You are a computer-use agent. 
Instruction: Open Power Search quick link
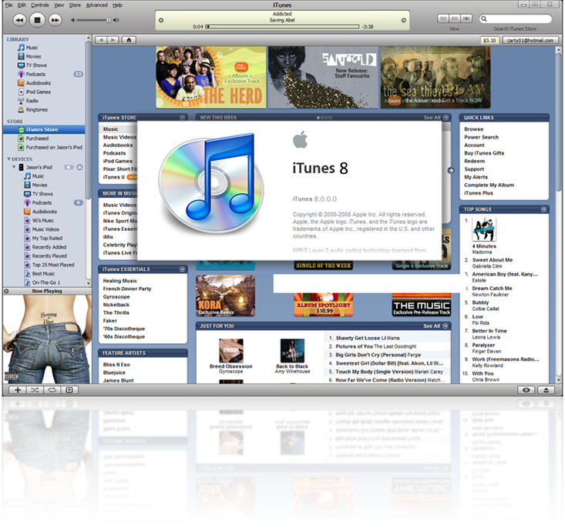pos(482,137)
